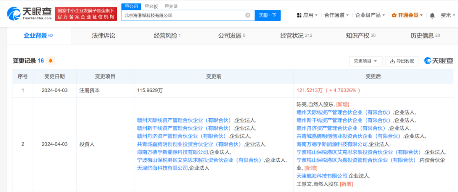458x192 pixels.
Task: Expand the 企业级产品 dropdown
Action: [x=370, y=15]
